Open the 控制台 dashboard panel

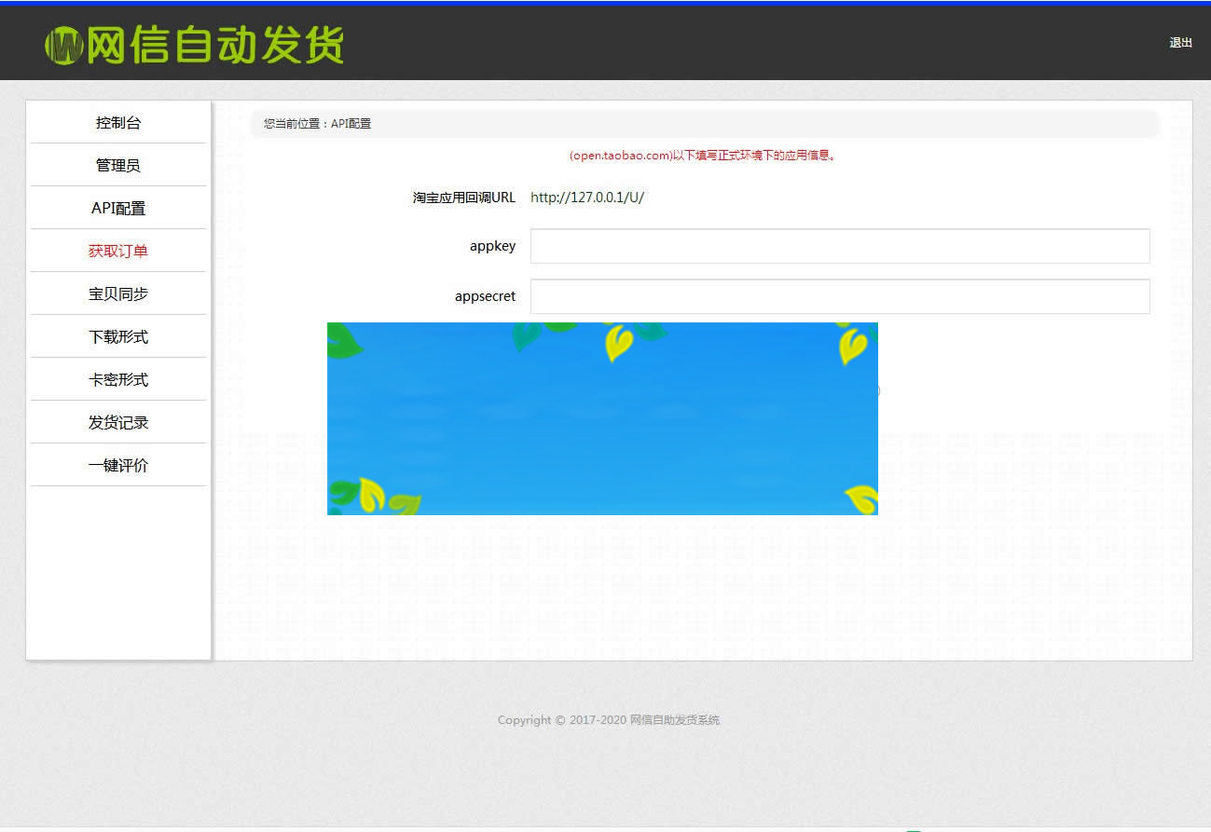click(118, 122)
